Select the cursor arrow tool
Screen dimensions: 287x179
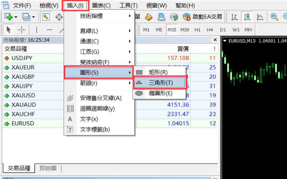[x=9, y=29]
